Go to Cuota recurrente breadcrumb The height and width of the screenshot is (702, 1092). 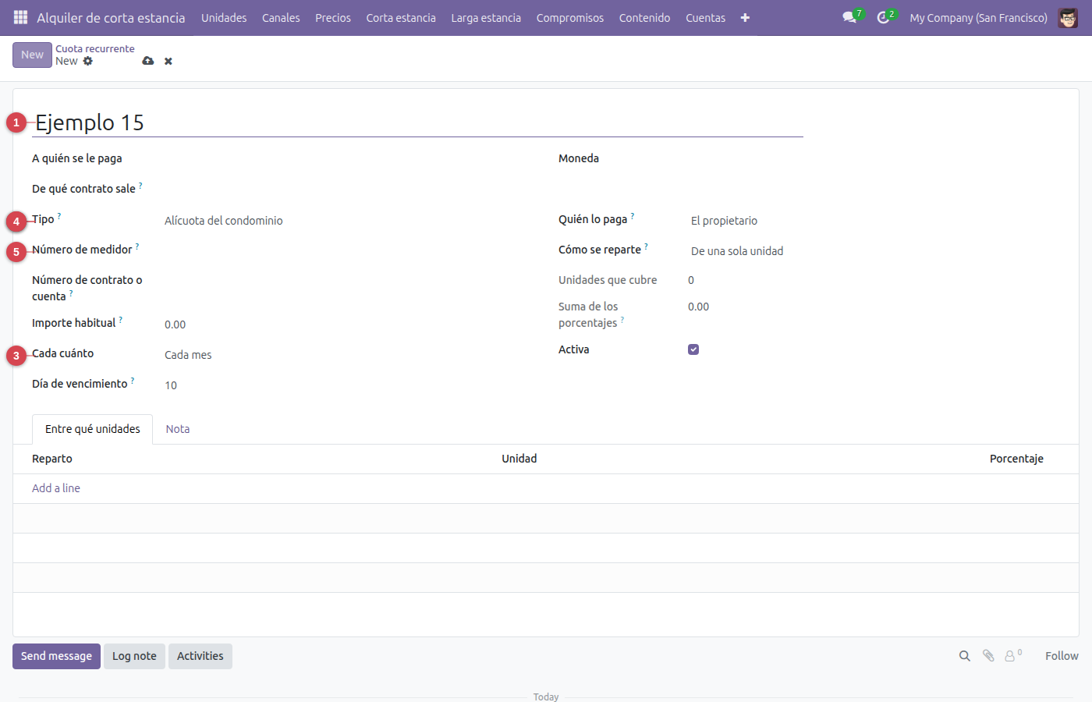[95, 48]
